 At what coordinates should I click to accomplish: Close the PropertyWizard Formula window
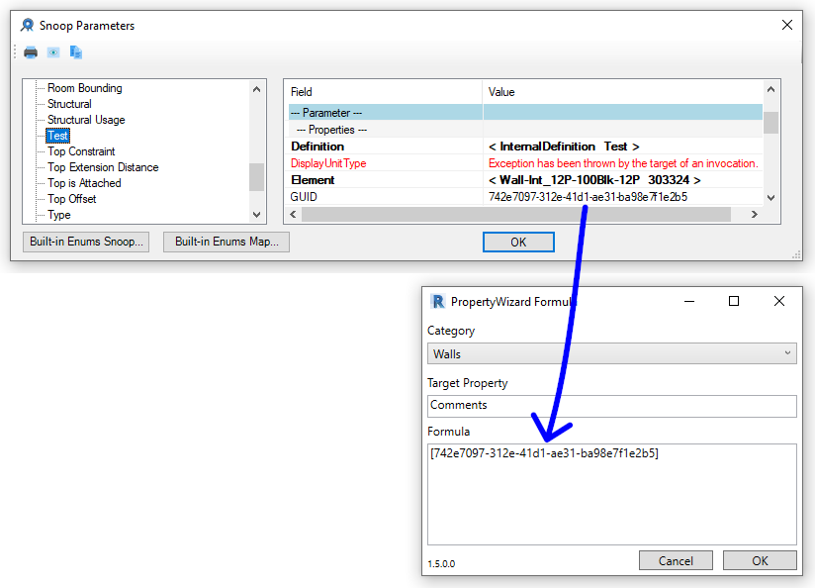tap(778, 301)
